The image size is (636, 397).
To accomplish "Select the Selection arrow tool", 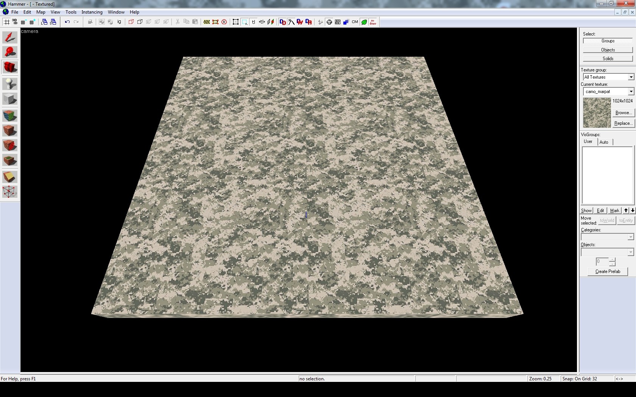I will pos(10,37).
